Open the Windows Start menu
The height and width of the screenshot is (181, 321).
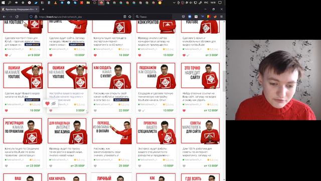pyautogui.click(x=3, y=3)
